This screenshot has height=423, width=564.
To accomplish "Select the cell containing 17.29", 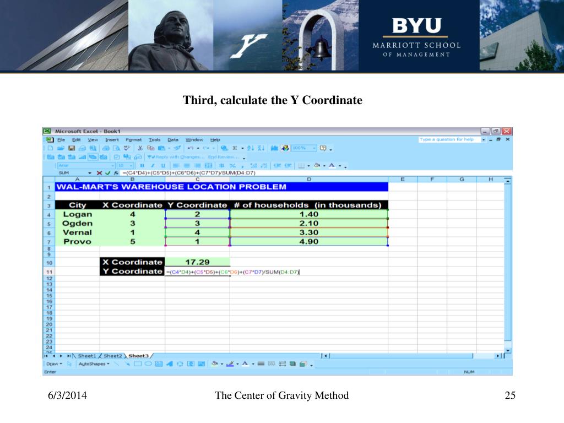I will pyautogui.click(x=198, y=262).
